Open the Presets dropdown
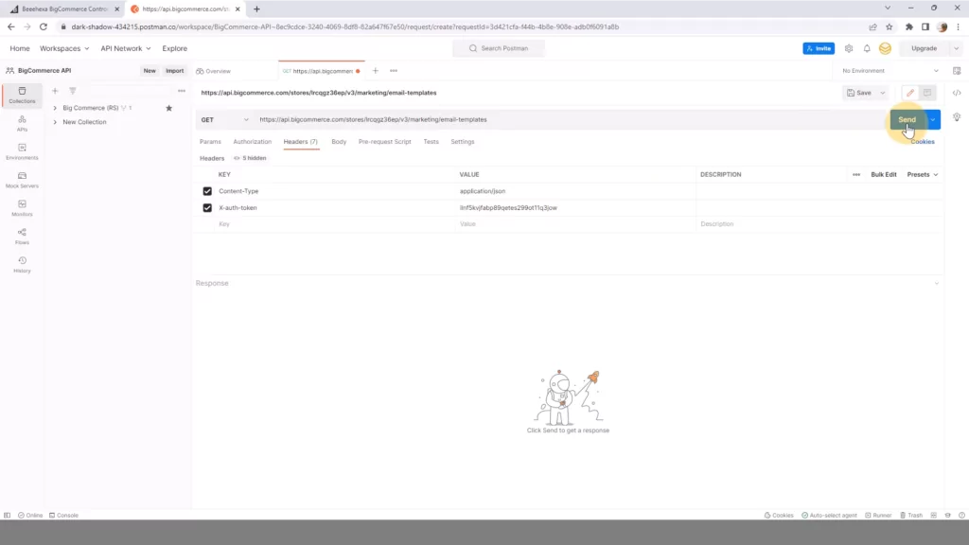Screen dimensions: 969x545 [922, 175]
